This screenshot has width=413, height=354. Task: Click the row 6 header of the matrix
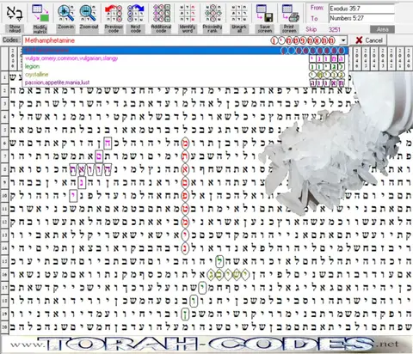point(4,143)
